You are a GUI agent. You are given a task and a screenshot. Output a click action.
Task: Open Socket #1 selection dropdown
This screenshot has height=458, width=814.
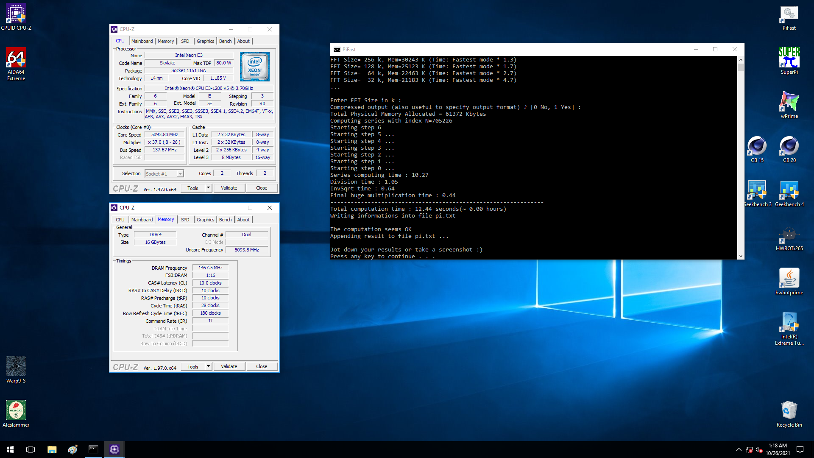(x=164, y=173)
